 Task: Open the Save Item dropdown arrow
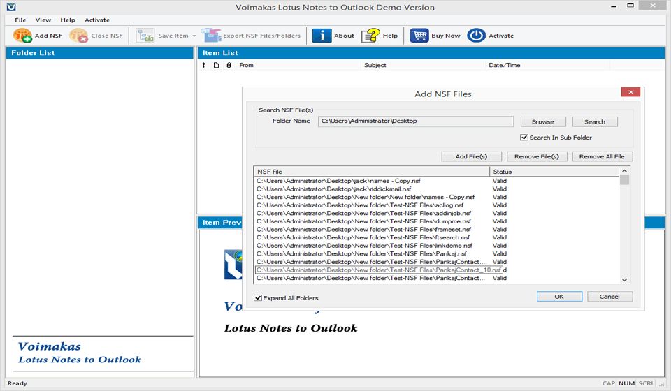(x=194, y=36)
